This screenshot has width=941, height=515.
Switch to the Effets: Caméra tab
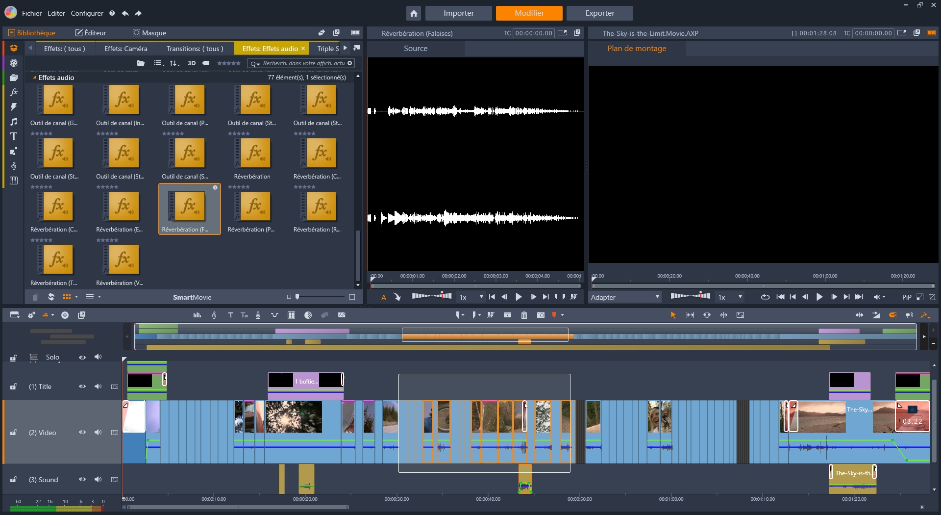pyautogui.click(x=125, y=49)
